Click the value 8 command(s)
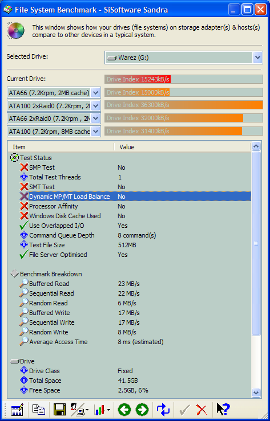Viewport: 270px width, 421px height. [x=137, y=235]
